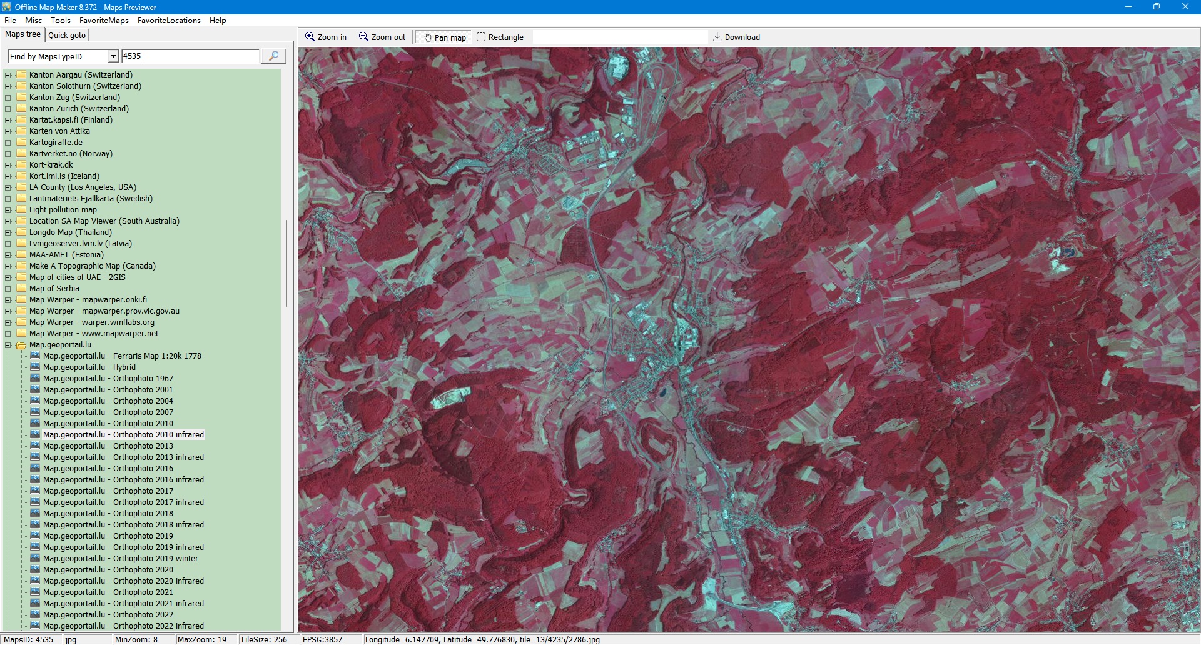This screenshot has height=645, width=1201.
Task: Open the Find by MapsTypeID dropdown
Action: click(113, 56)
